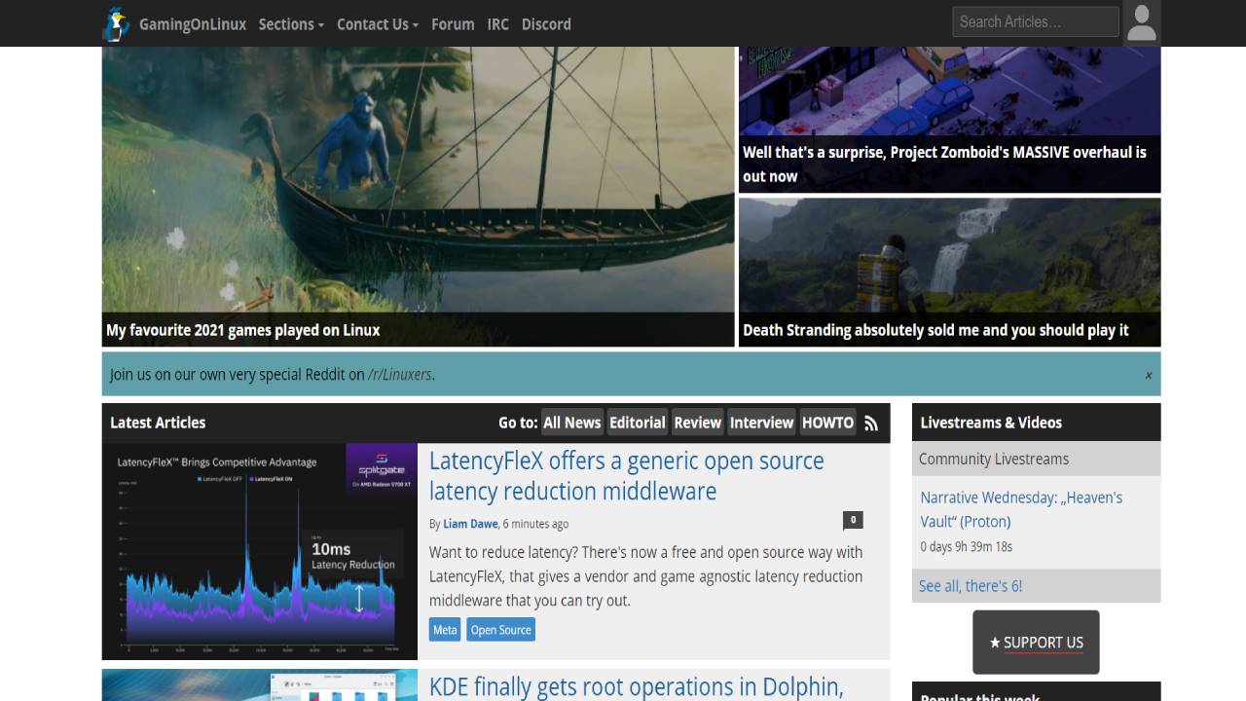Filter articles by Editorial
The image size is (1246, 701).
pyautogui.click(x=638, y=423)
